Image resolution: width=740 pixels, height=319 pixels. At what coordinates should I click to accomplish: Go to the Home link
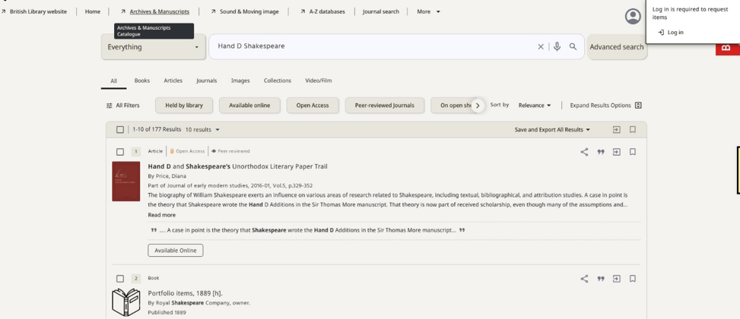coord(93,11)
